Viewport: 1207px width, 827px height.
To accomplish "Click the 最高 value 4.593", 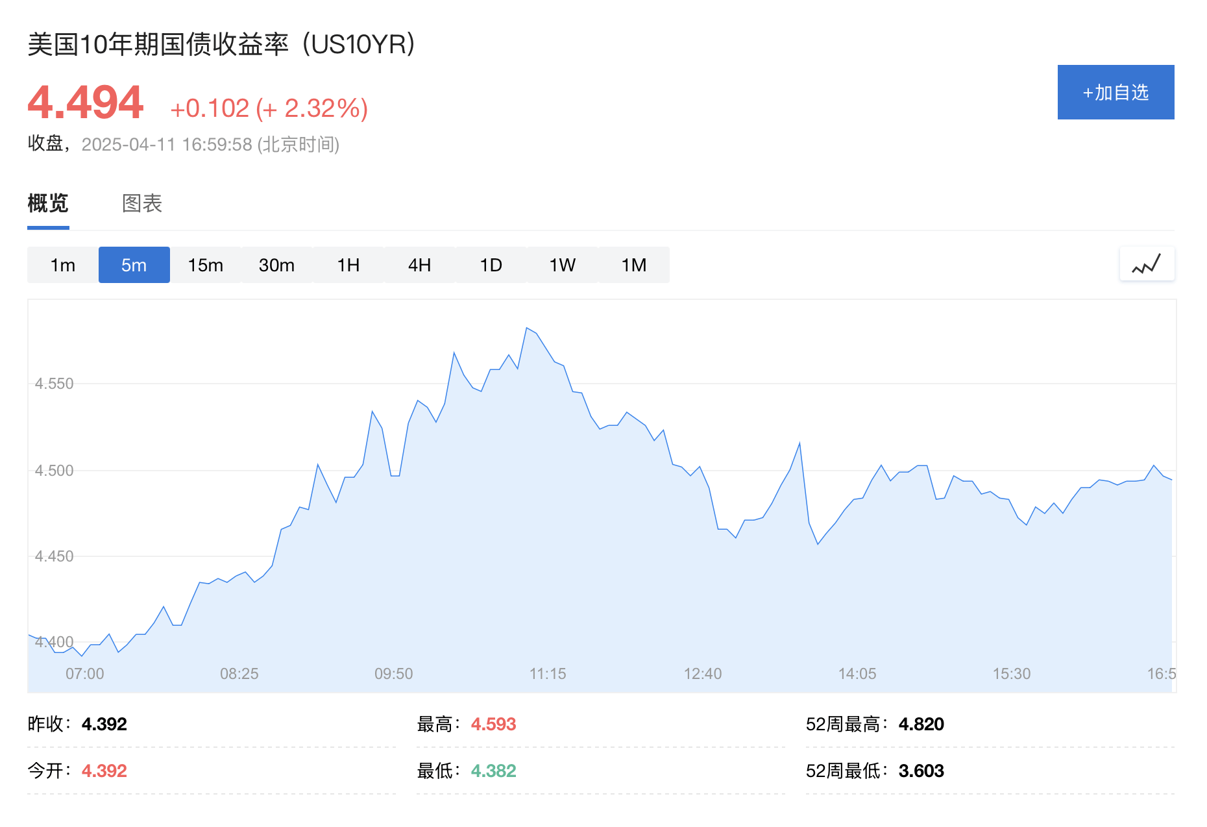I will coord(493,724).
